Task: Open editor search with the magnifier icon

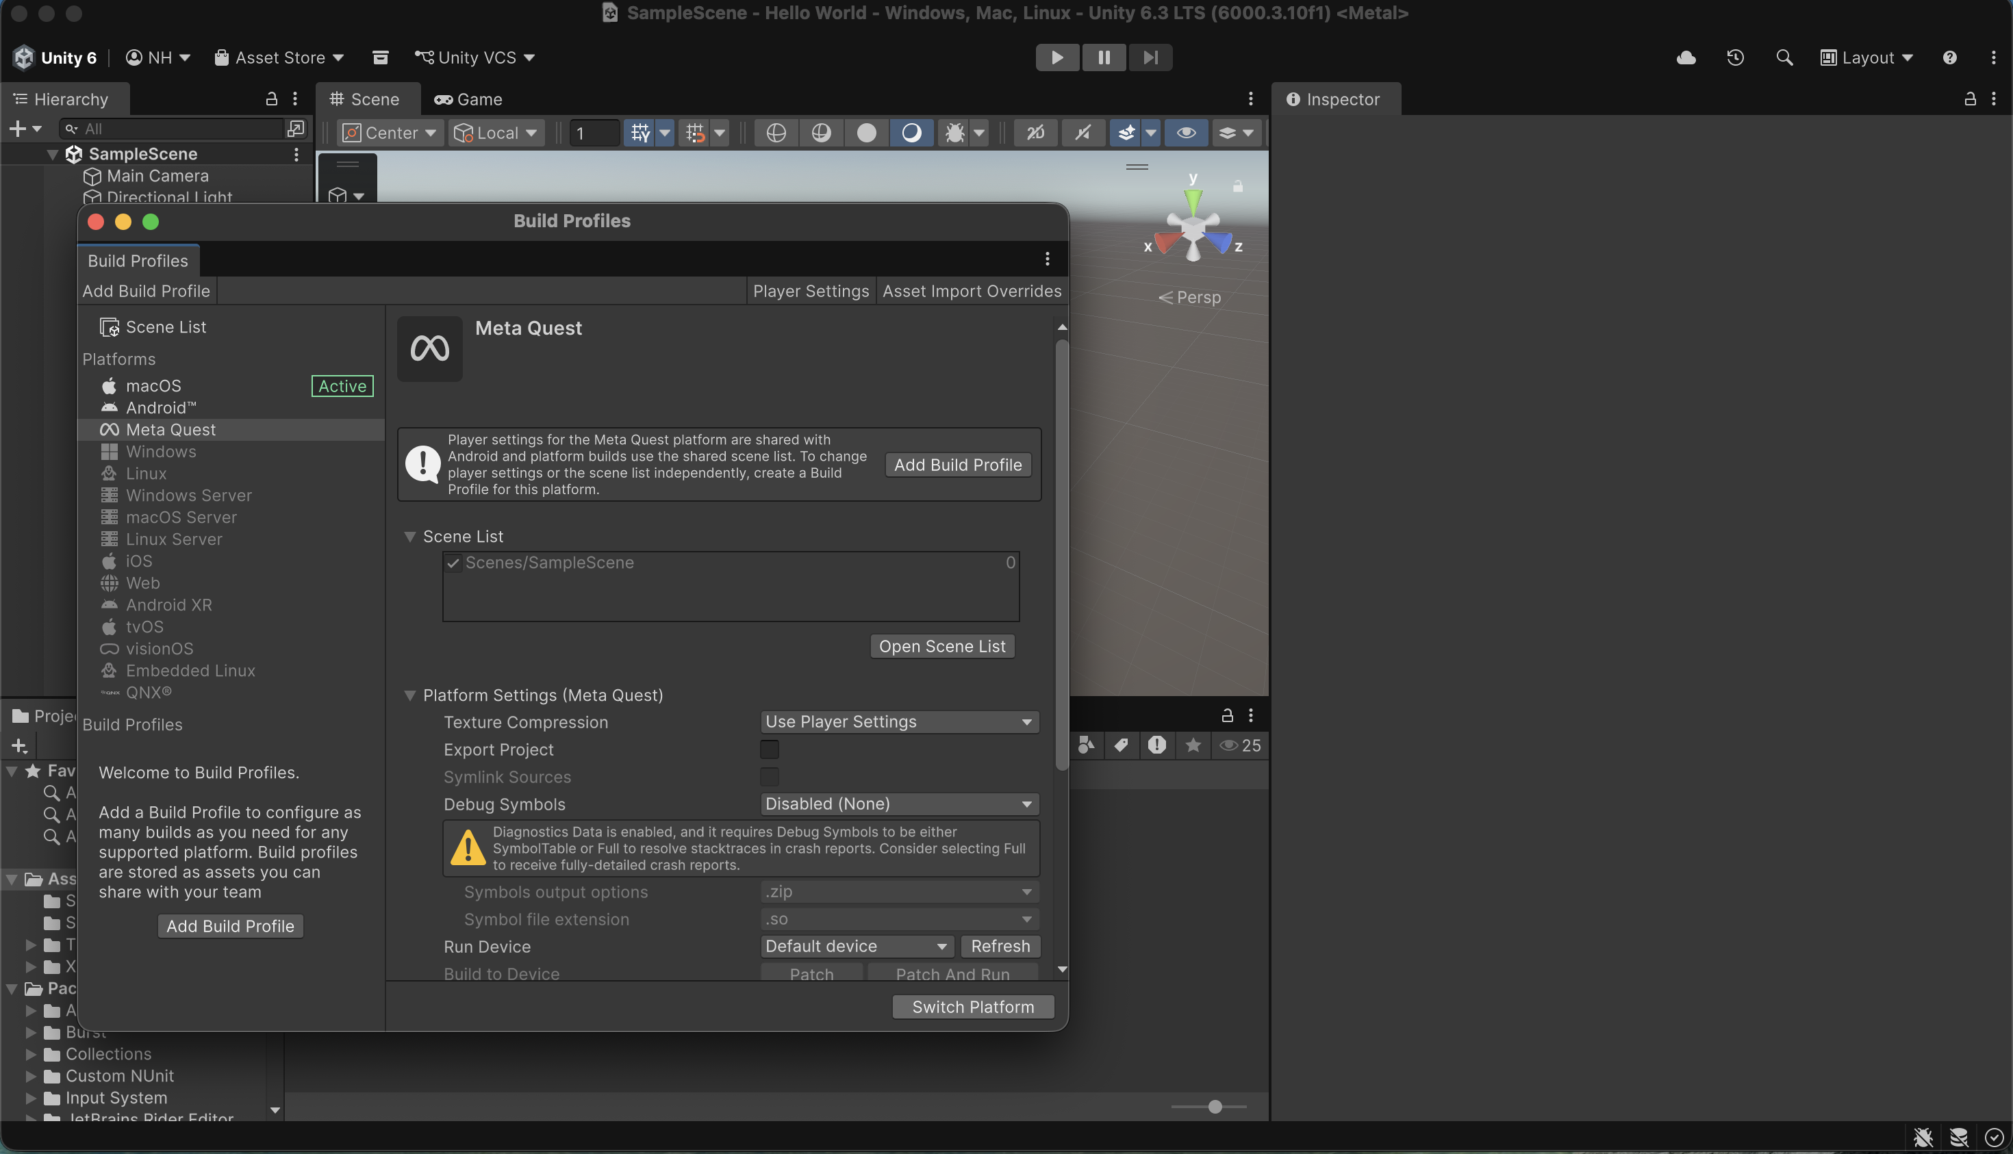Action: point(1784,57)
